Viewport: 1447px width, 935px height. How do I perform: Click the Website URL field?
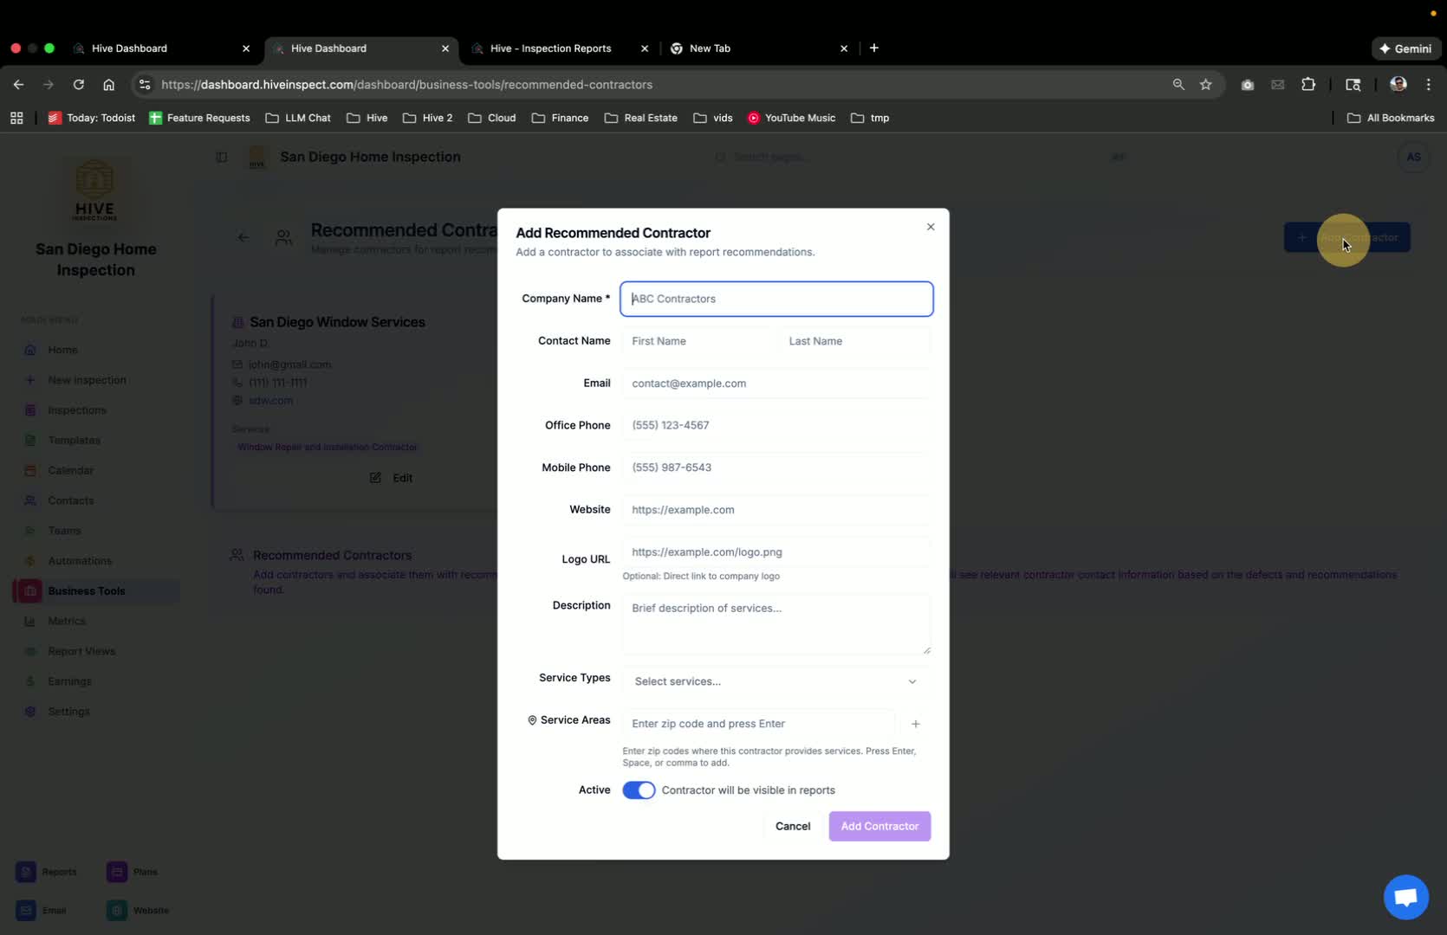pyautogui.click(x=776, y=510)
